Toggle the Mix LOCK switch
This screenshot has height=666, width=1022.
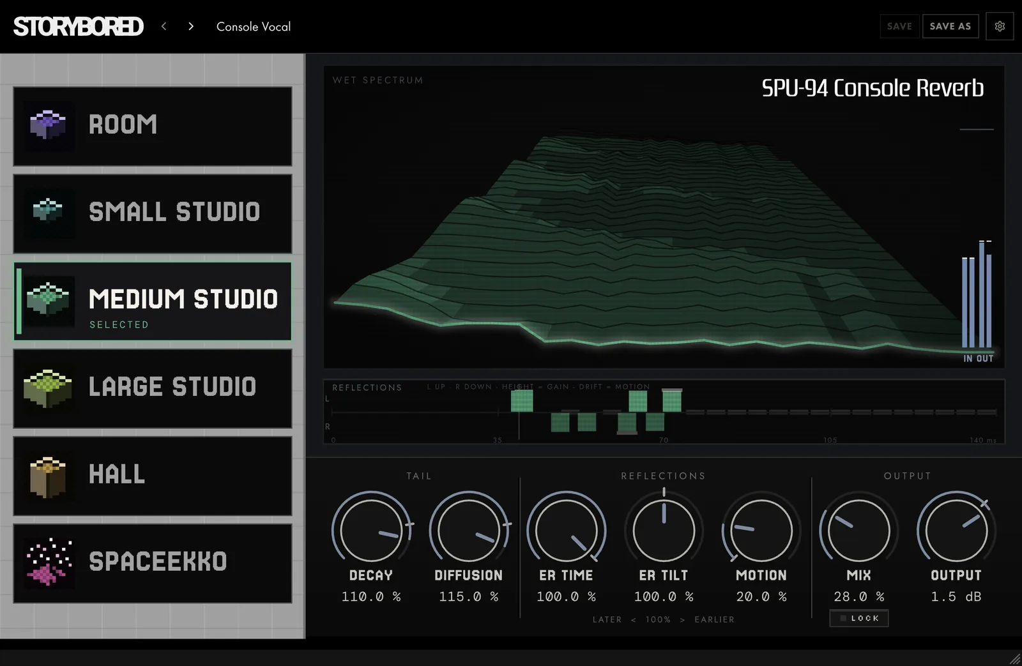click(858, 618)
